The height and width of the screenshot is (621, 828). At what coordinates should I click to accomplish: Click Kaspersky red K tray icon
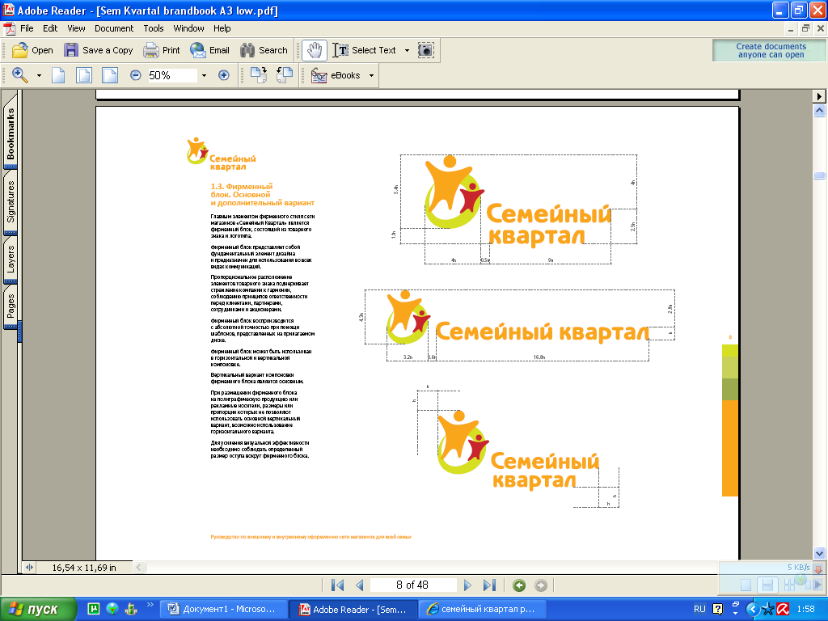click(783, 609)
